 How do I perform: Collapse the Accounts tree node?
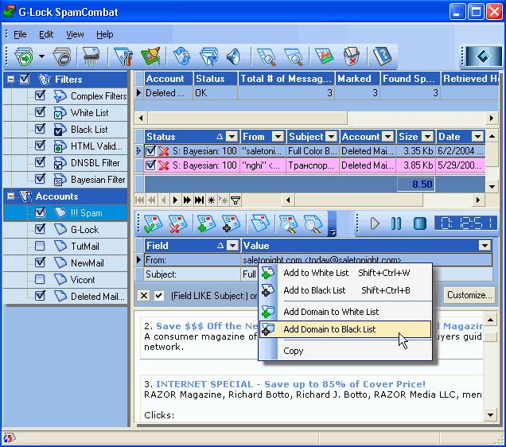click(x=10, y=196)
